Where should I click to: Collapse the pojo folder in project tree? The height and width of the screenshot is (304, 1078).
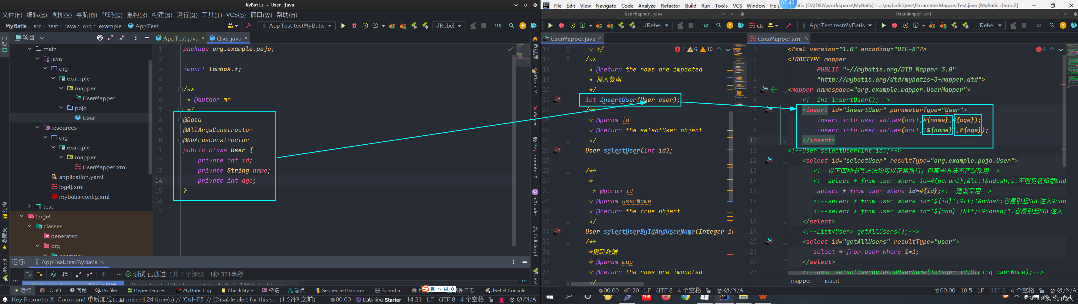[61, 108]
